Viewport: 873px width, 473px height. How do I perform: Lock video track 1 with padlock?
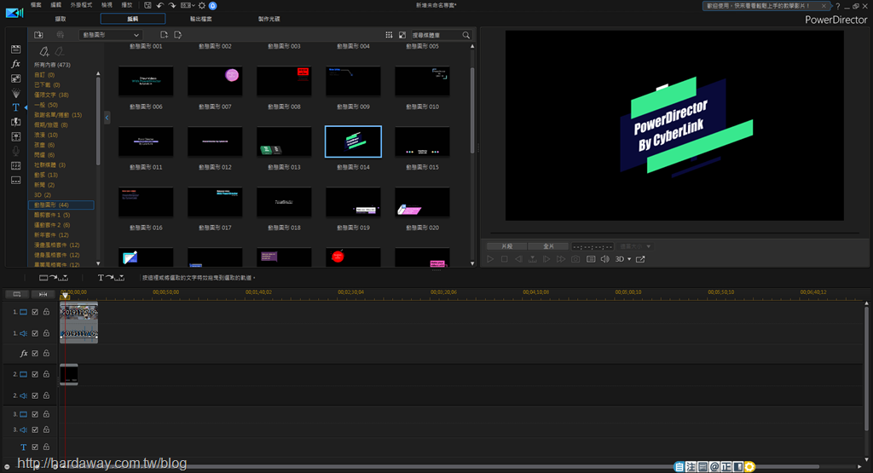pos(47,312)
